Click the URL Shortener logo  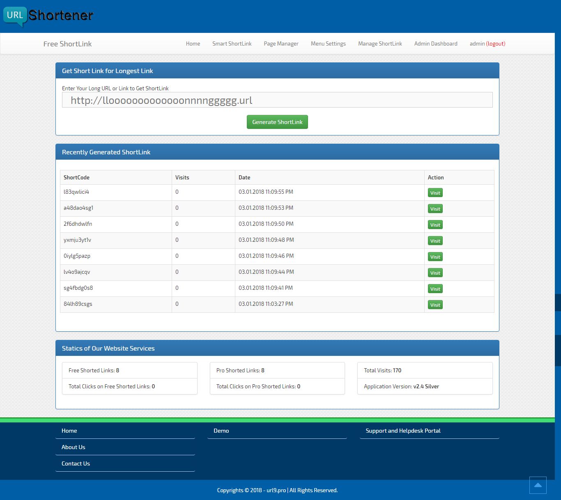(48, 16)
